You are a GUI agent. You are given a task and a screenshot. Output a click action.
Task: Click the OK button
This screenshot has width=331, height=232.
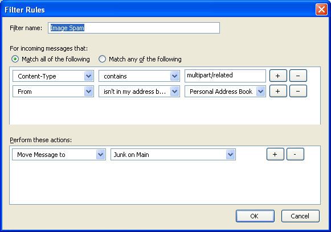click(255, 216)
